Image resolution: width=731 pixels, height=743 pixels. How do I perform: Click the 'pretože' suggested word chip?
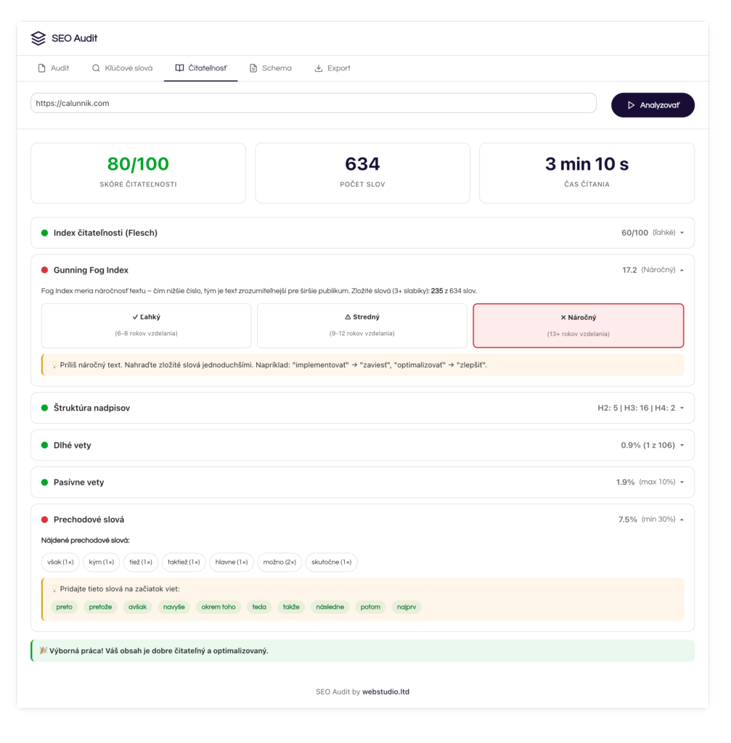click(100, 607)
